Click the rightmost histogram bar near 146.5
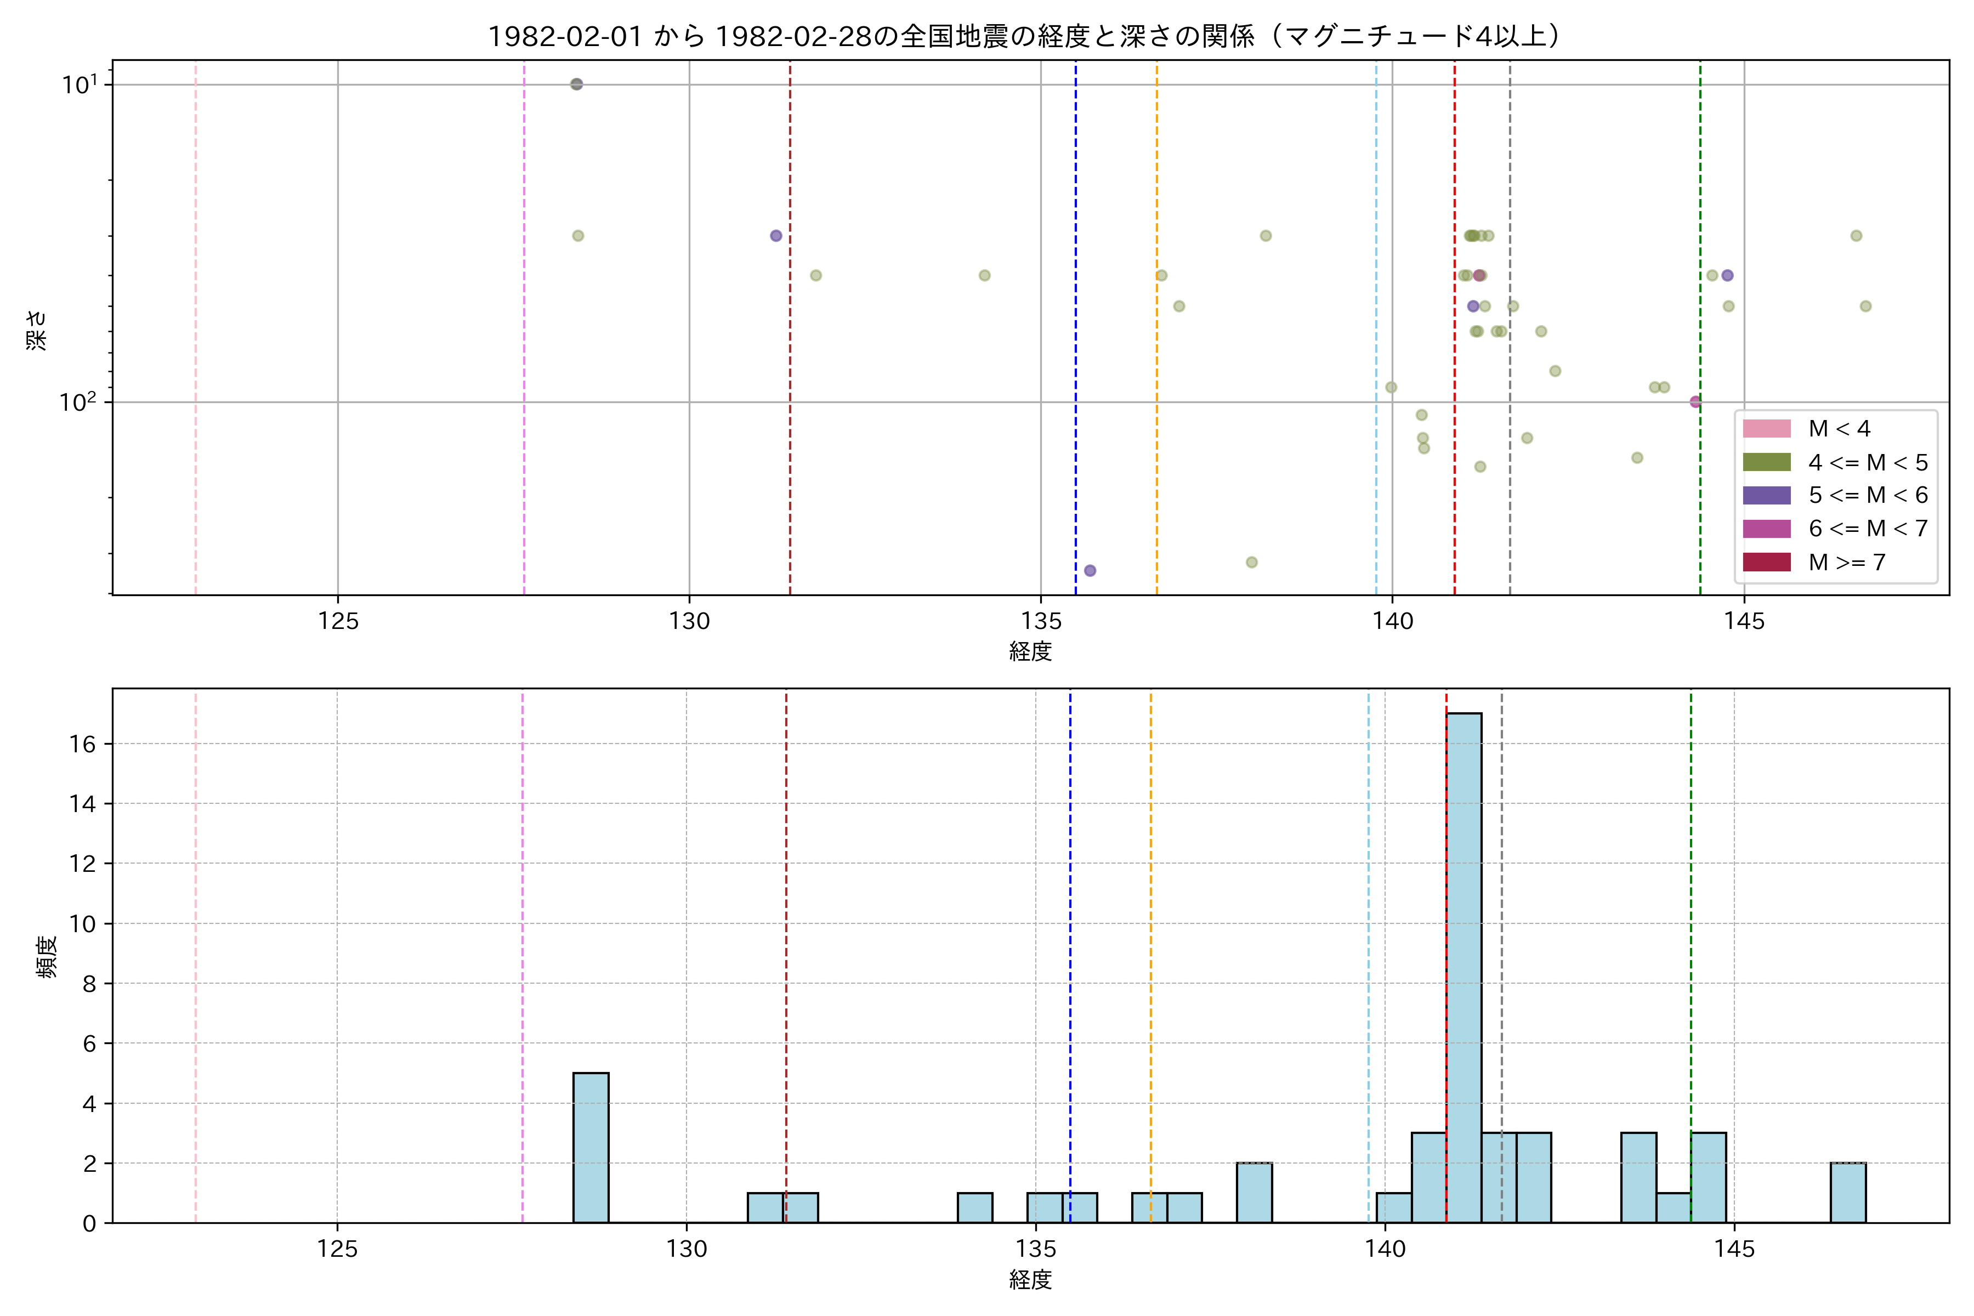 (1848, 1193)
